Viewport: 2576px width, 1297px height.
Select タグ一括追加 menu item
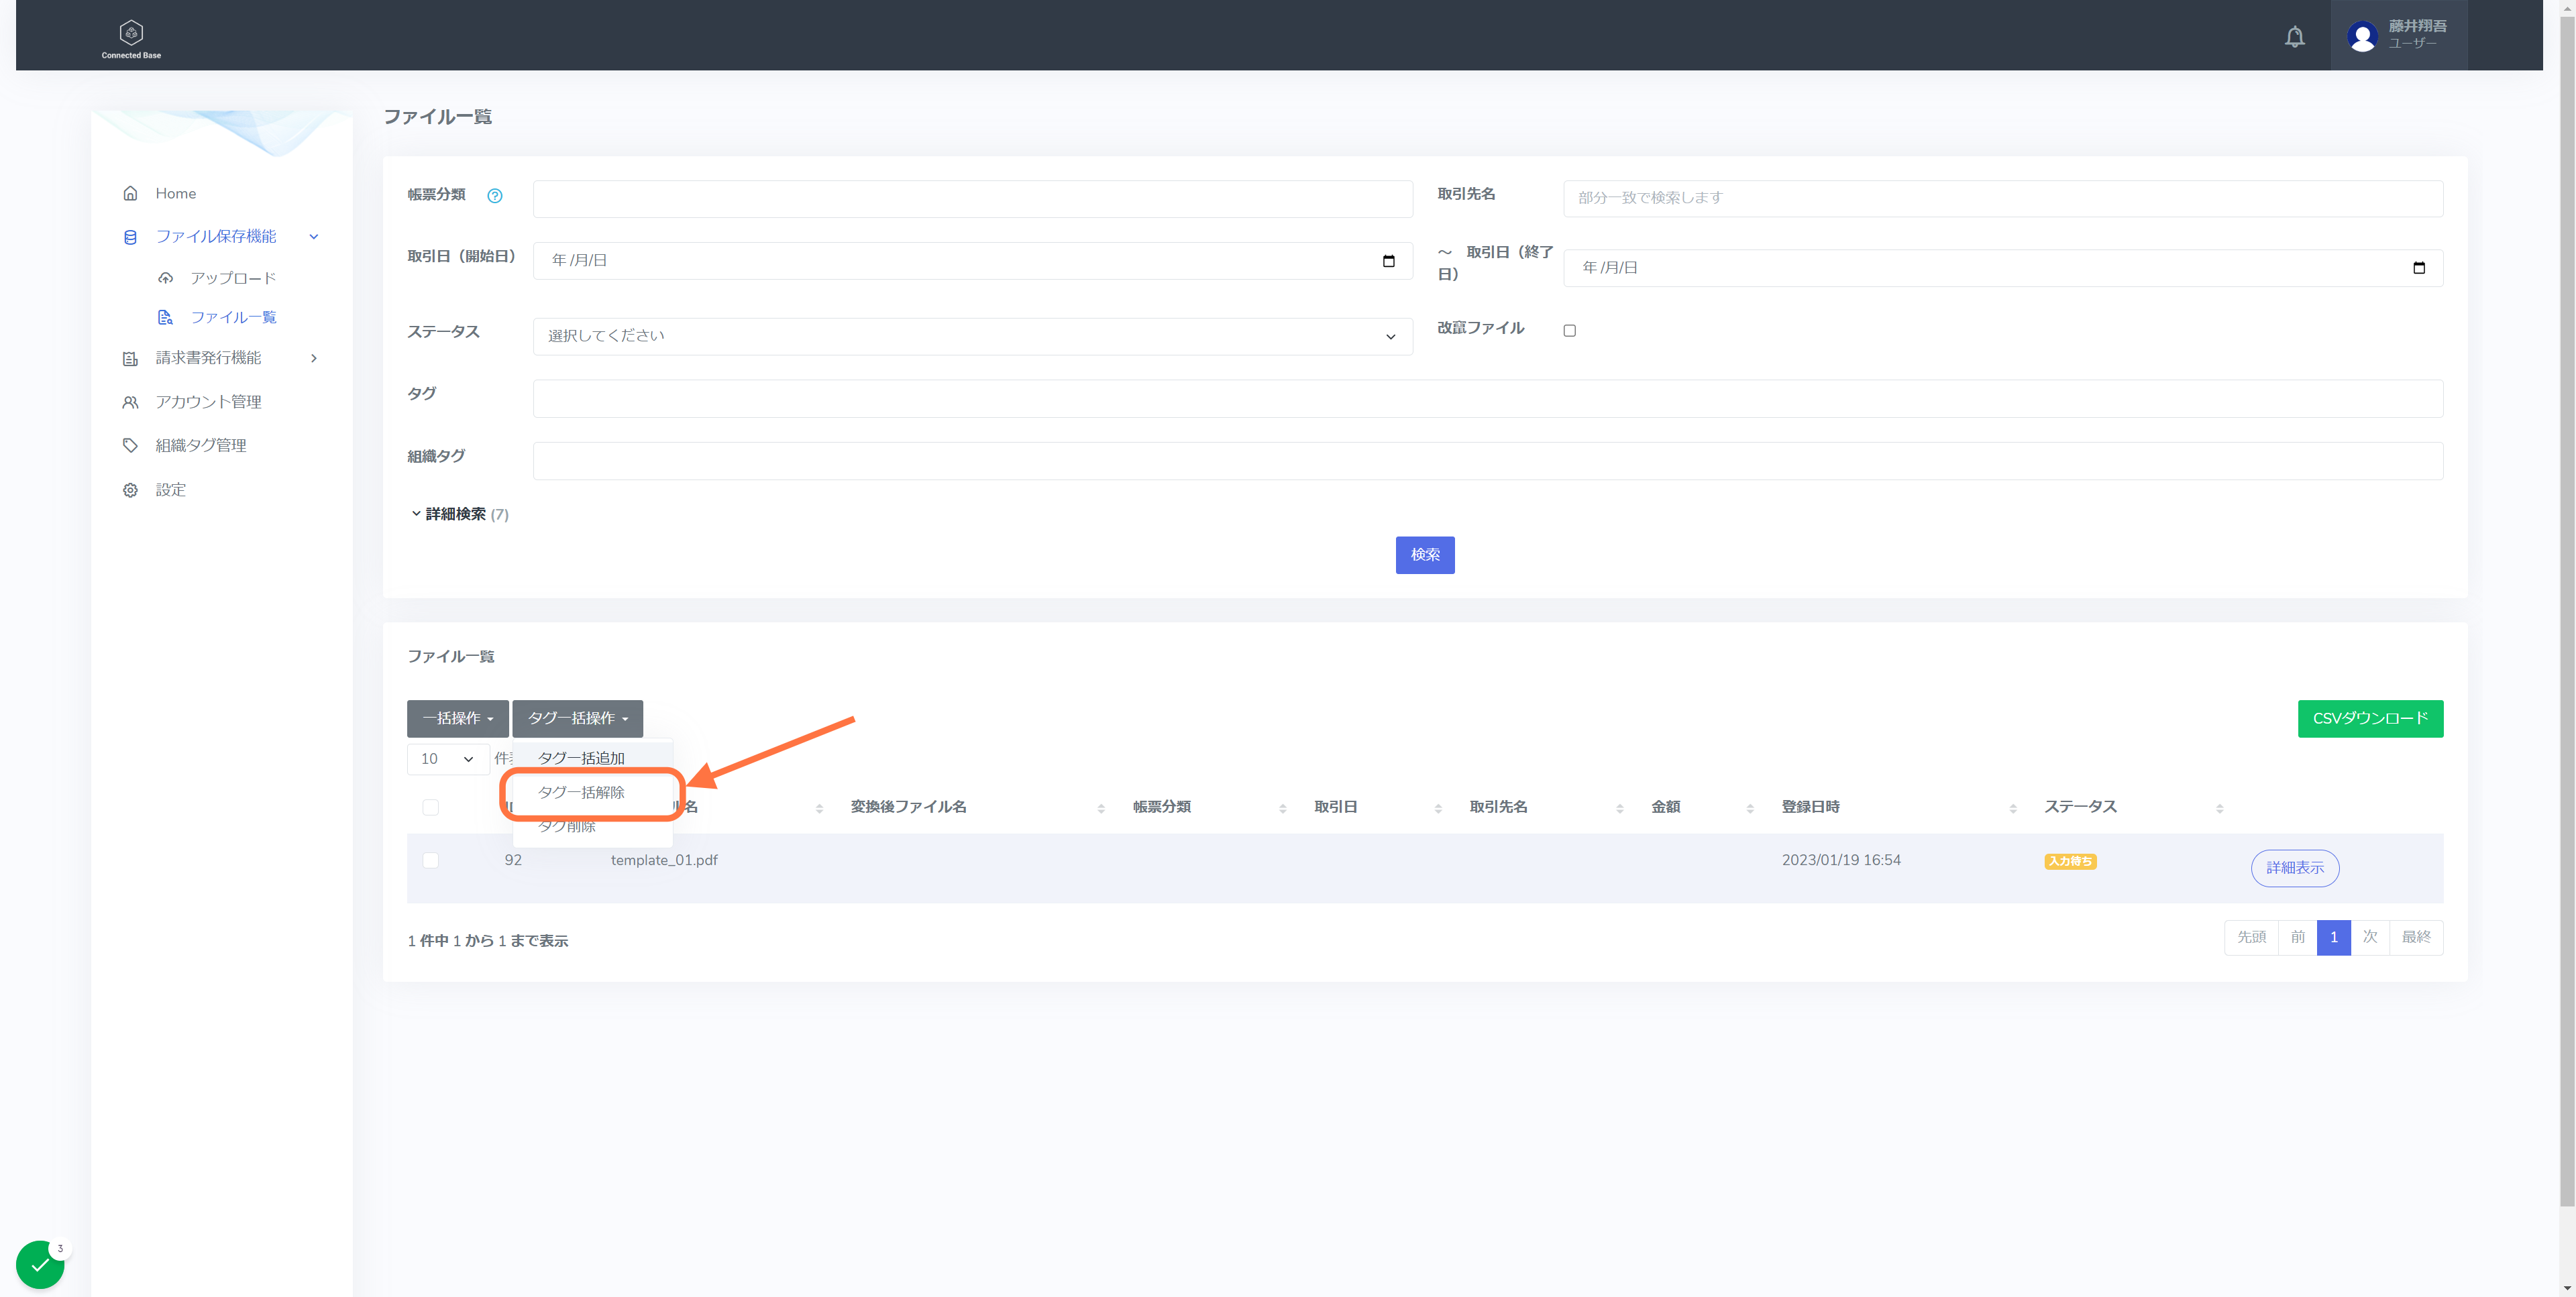click(592, 758)
